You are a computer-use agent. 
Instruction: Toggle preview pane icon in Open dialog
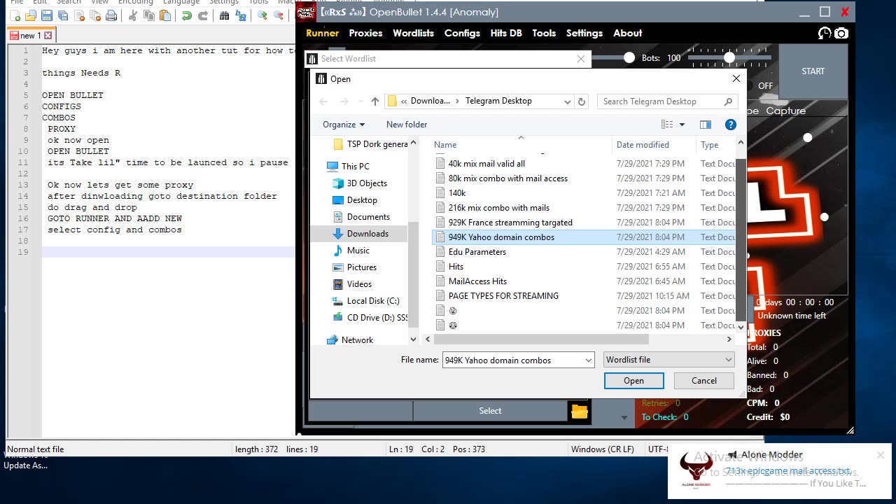(x=706, y=125)
